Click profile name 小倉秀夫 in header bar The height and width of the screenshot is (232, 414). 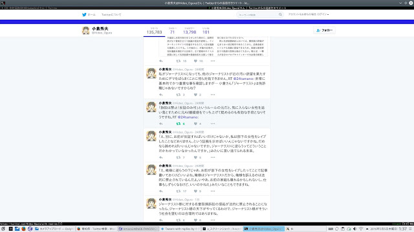coord(100,28)
